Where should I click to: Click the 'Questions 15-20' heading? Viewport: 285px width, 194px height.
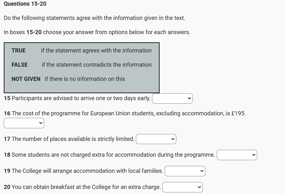pyautogui.click(x=25, y=4)
